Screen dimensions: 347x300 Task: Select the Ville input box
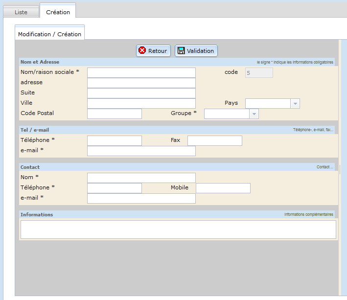click(x=141, y=103)
